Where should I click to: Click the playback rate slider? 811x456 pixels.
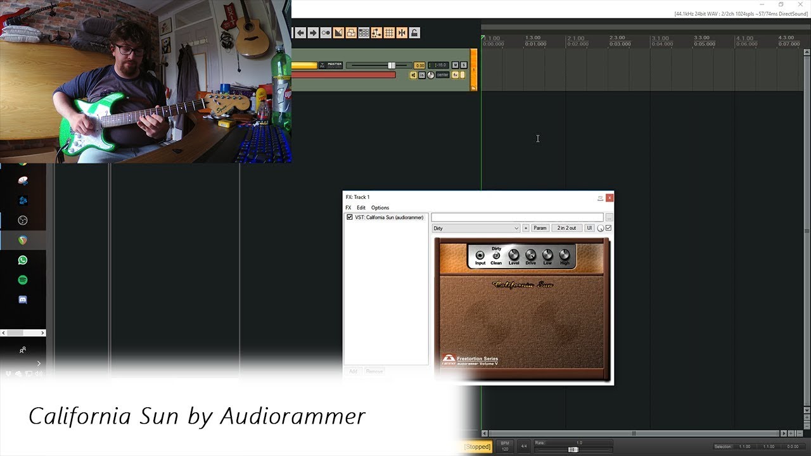pos(573,450)
